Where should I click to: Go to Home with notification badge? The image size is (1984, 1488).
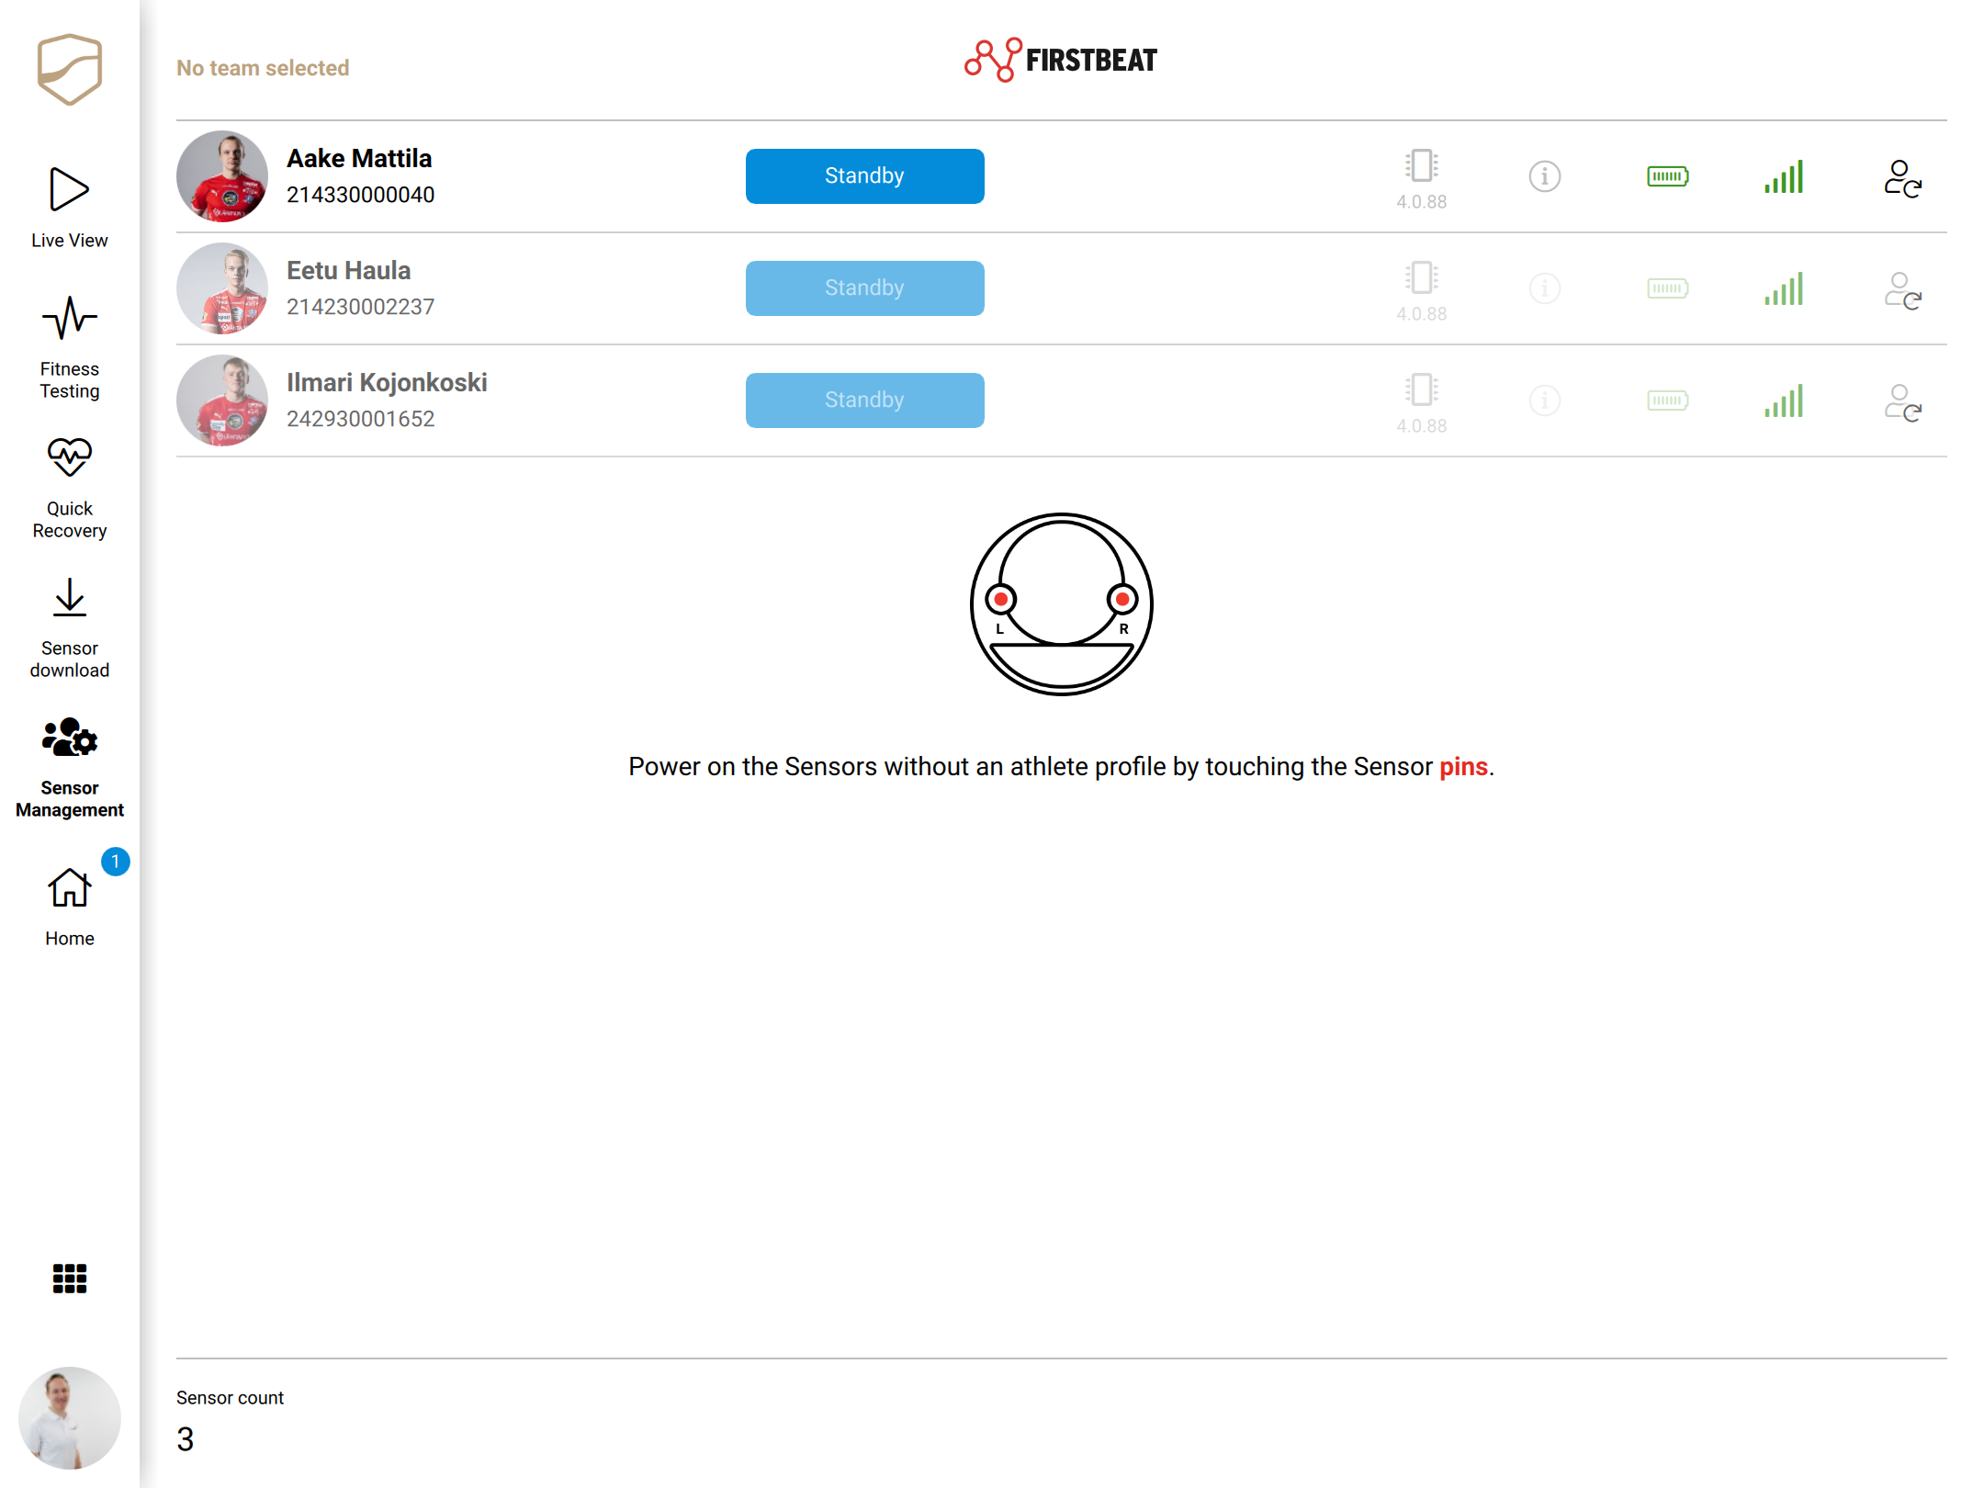click(x=70, y=905)
